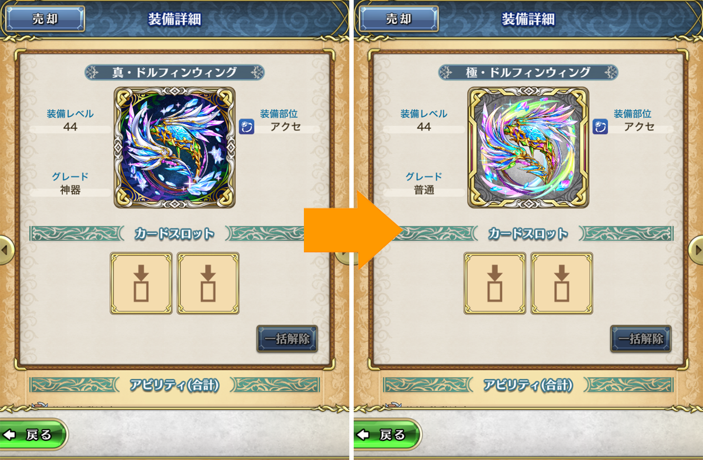Go back with left 戻る button
Viewport: 703px width, 460px height.
32,434
